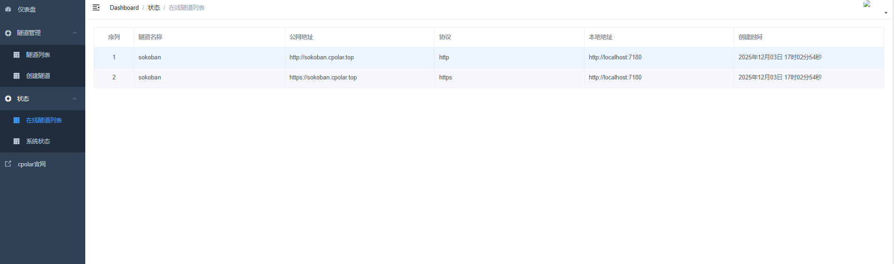Open the 系统状态 menu item
Viewport: 894px width, 264px height.
click(x=38, y=142)
